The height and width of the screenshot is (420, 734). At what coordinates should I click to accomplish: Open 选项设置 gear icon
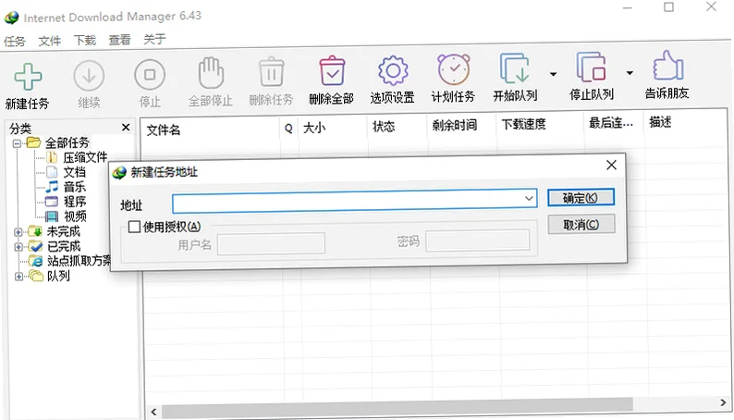[393, 70]
